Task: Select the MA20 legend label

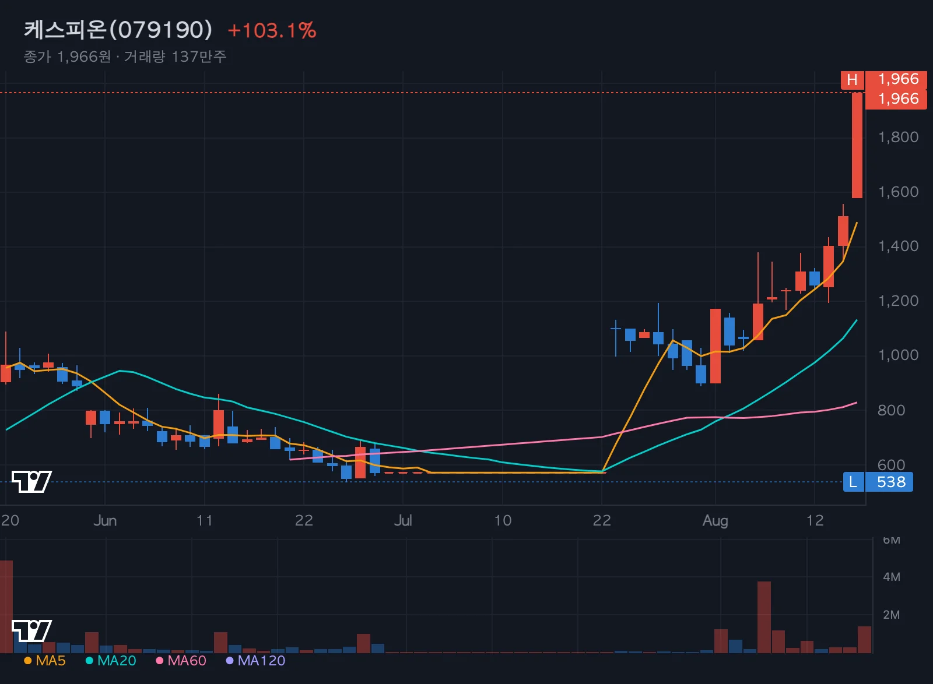Action: coord(117,661)
